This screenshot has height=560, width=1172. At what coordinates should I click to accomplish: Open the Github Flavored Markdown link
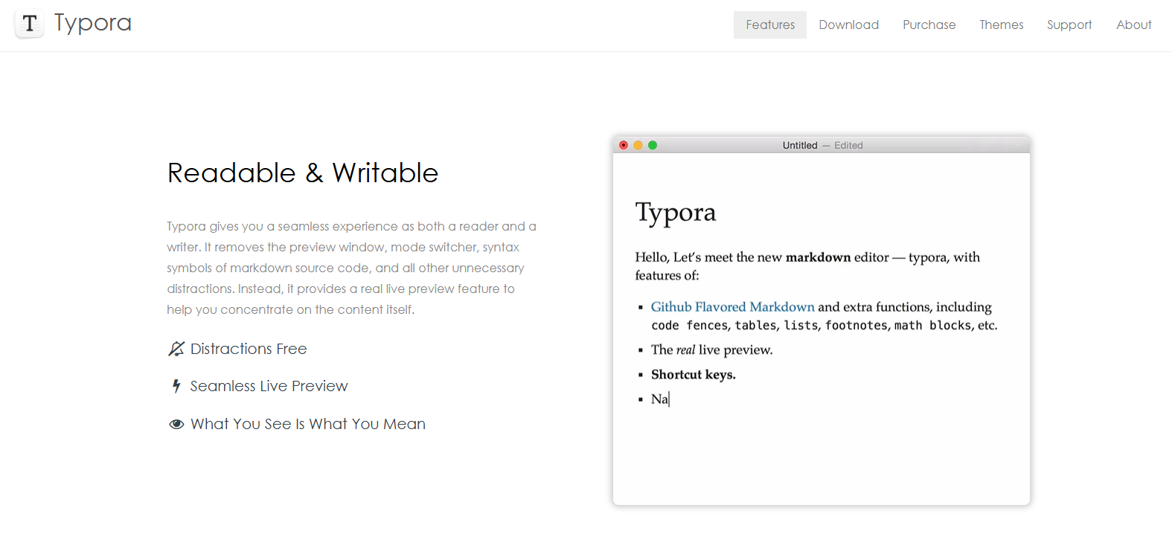click(732, 306)
